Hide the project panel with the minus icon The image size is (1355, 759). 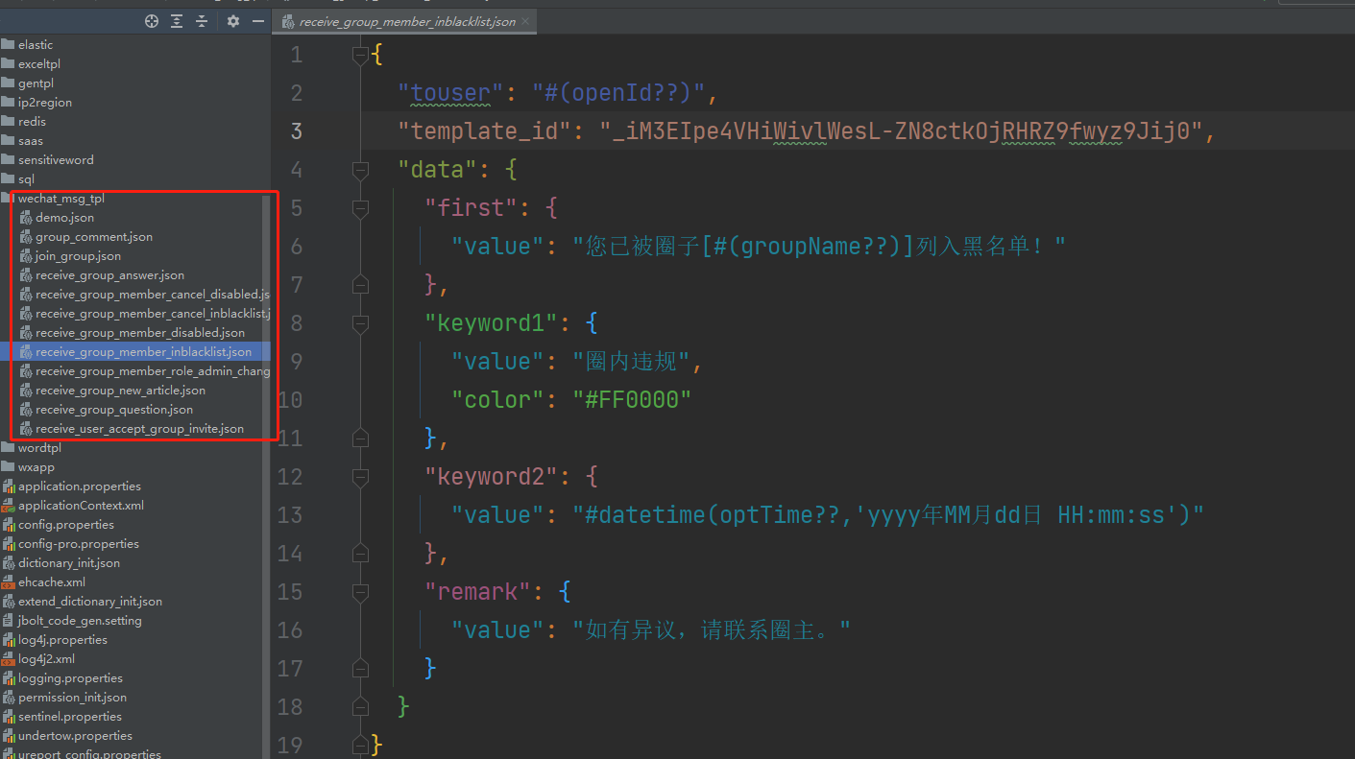pos(257,21)
